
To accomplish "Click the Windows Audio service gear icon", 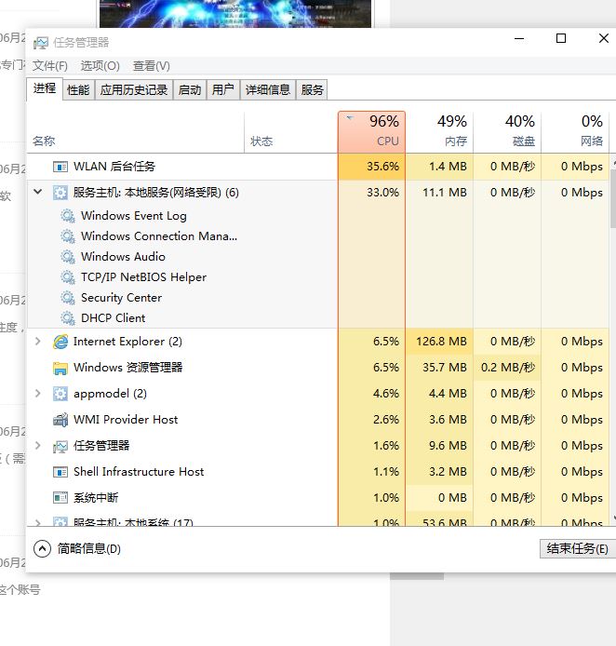I will tap(68, 257).
